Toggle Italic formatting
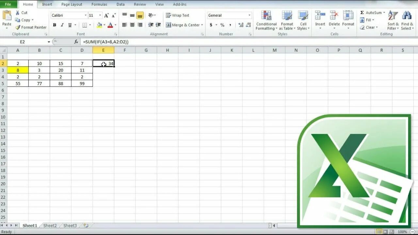This screenshot has height=235, width=418. point(62,25)
